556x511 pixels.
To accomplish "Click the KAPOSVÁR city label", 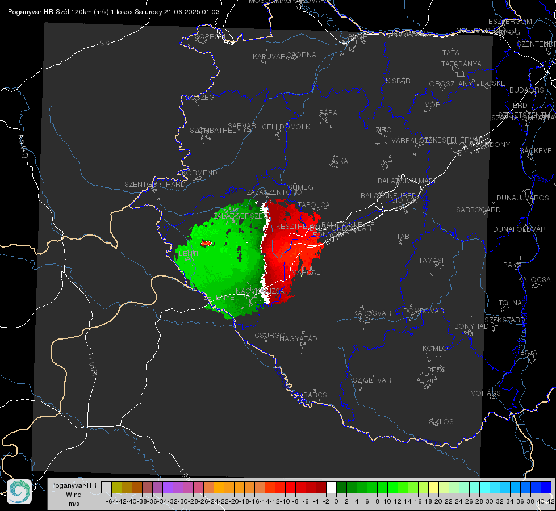I will [x=372, y=313].
